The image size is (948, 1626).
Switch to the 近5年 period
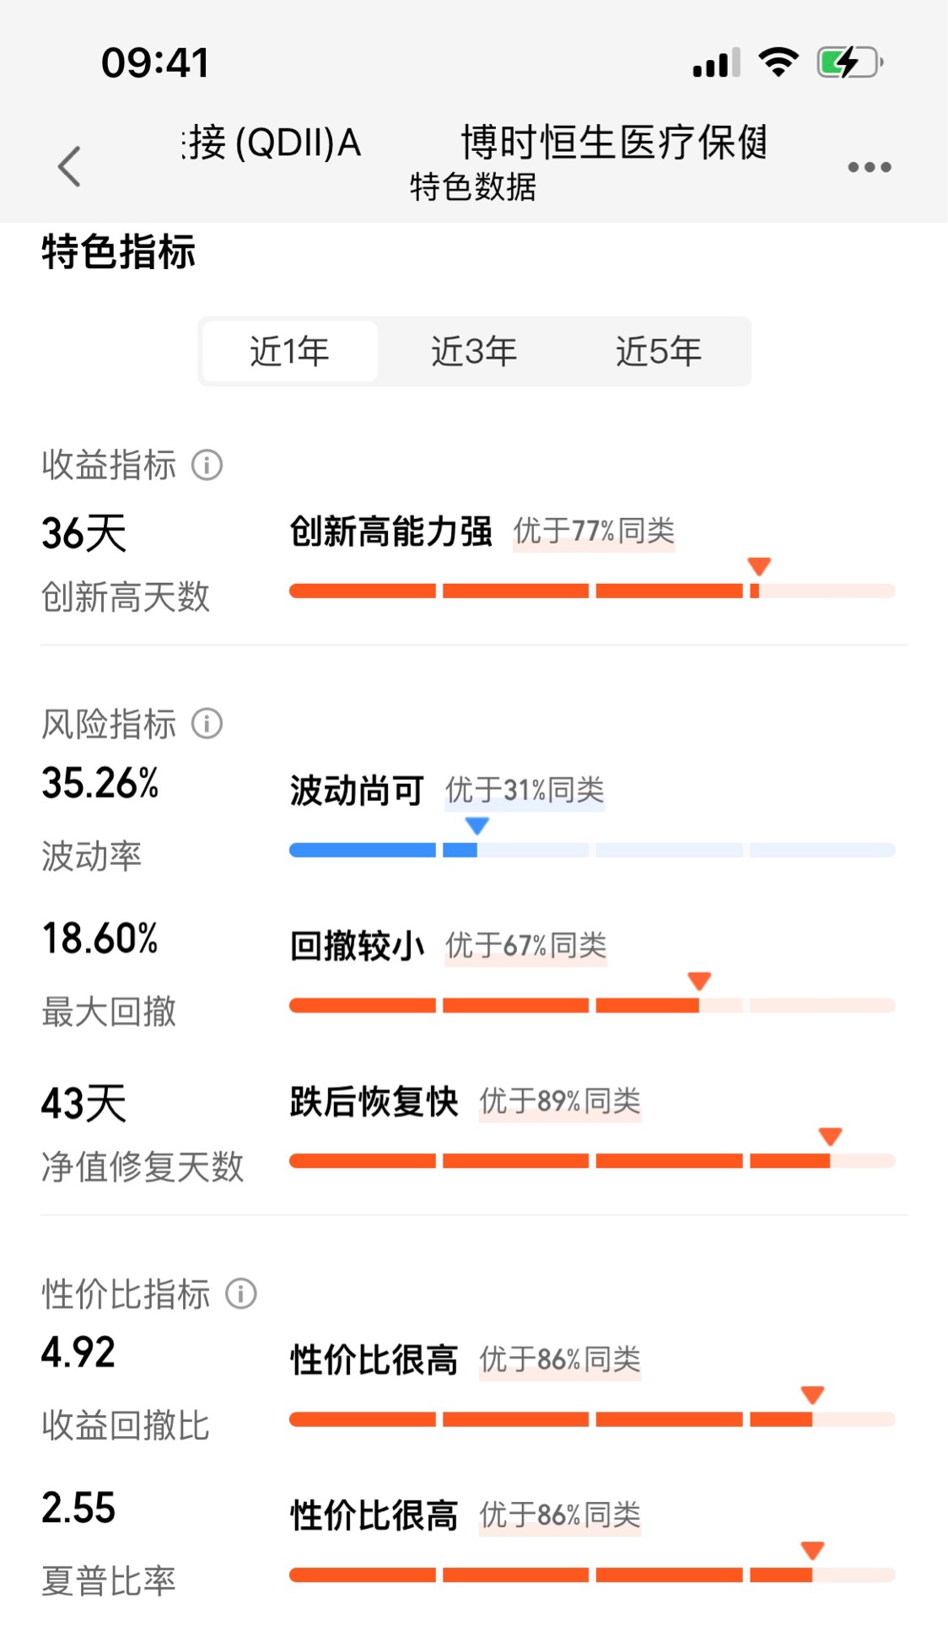(659, 351)
